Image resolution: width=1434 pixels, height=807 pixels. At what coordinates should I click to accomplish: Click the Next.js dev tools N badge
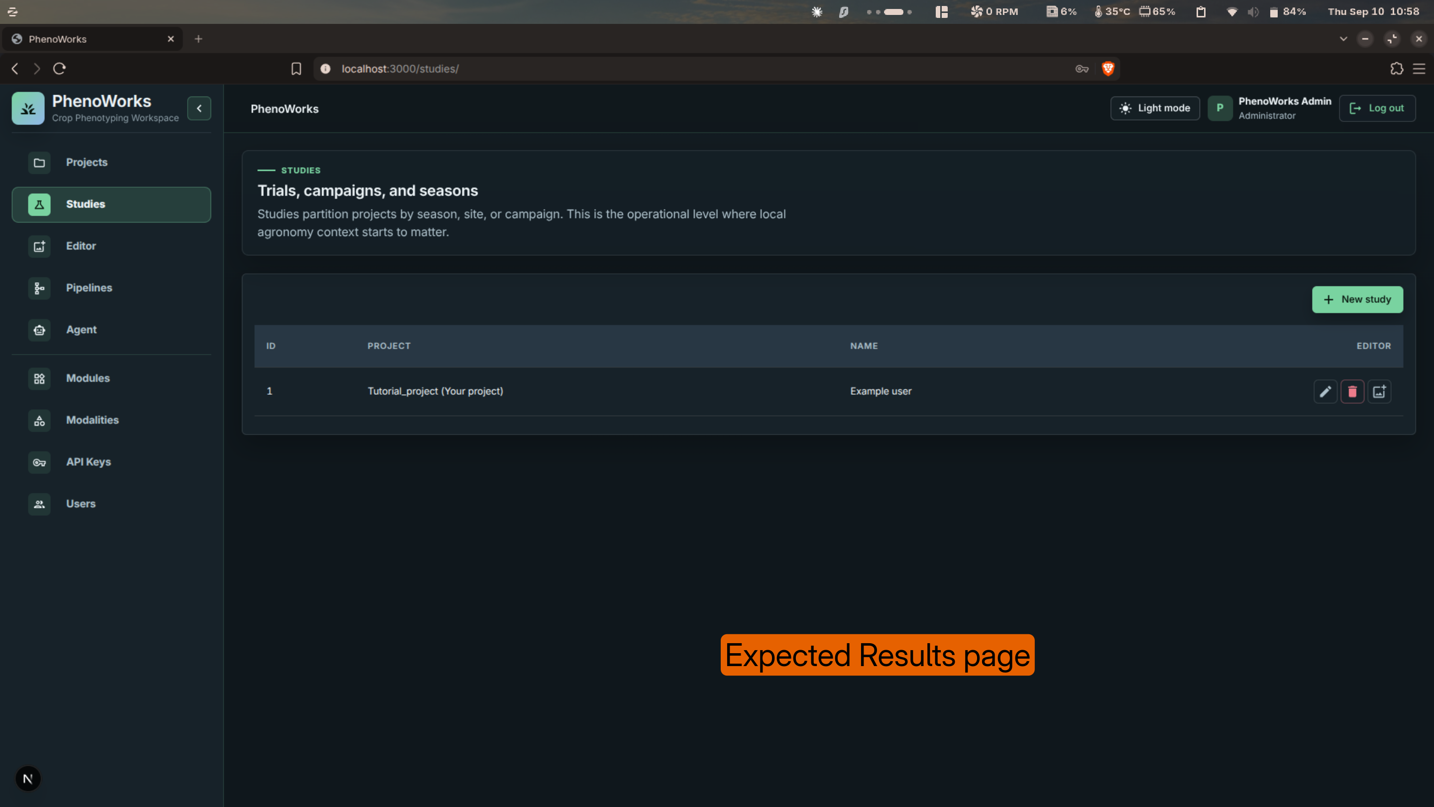28,779
